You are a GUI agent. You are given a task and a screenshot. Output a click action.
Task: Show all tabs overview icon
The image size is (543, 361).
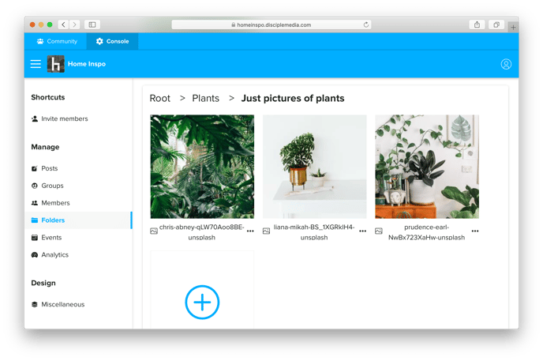tap(496, 24)
